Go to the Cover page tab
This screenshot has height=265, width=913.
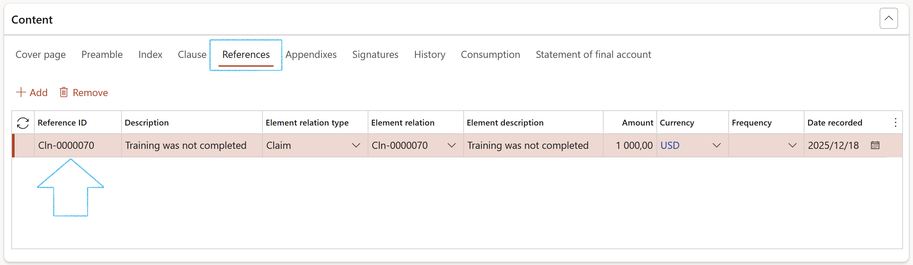pyautogui.click(x=40, y=54)
